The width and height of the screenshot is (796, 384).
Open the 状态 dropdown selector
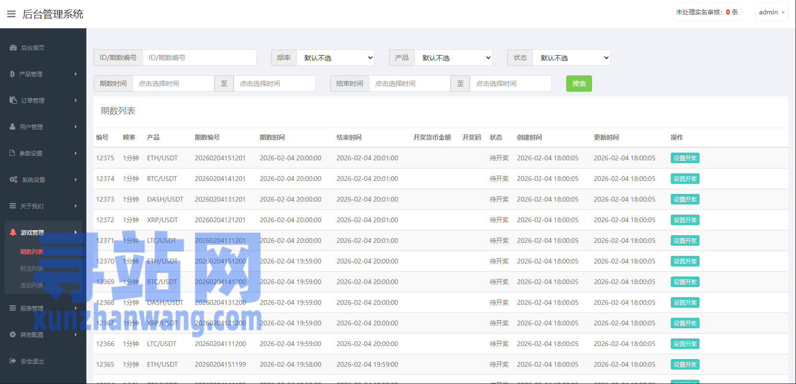[571, 58]
